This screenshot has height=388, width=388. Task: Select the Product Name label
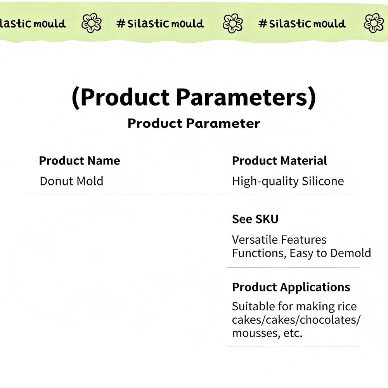80,161
